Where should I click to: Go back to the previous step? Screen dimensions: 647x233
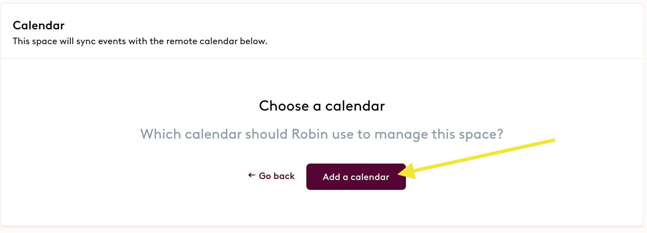pyautogui.click(x=271, y=176)
